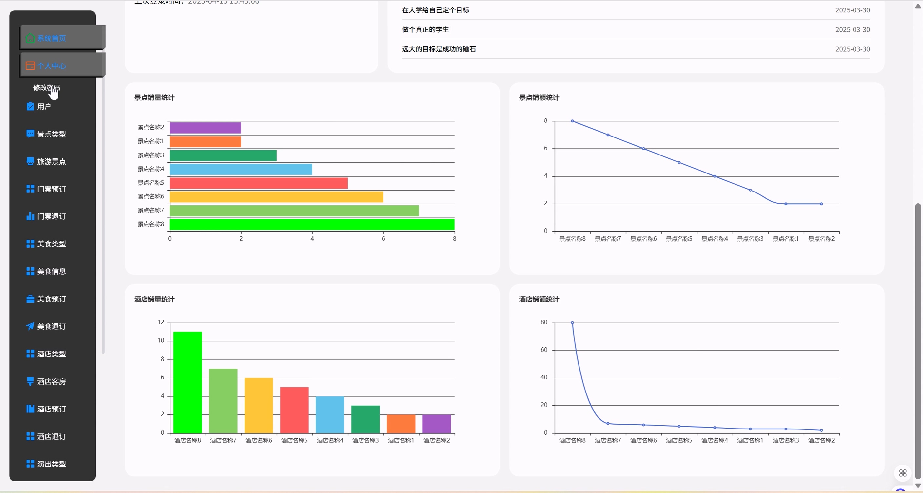The image size is (923, 493).
Task: Open notice 远大的目标是成功的磁石
Action: (439, 49)
